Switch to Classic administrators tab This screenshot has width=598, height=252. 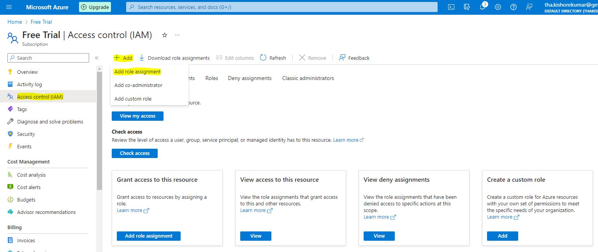308,78
